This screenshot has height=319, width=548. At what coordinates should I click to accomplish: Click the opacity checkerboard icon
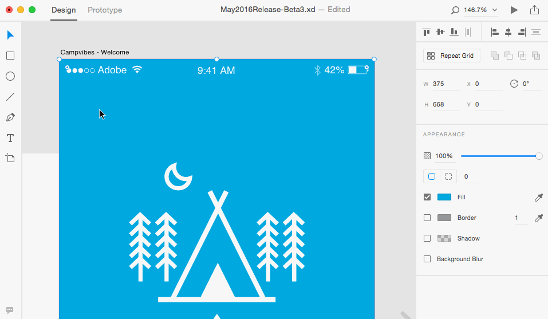(427, 156)
